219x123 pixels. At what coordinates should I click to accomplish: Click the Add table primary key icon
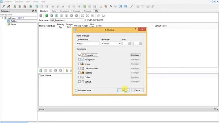point(67,70)
